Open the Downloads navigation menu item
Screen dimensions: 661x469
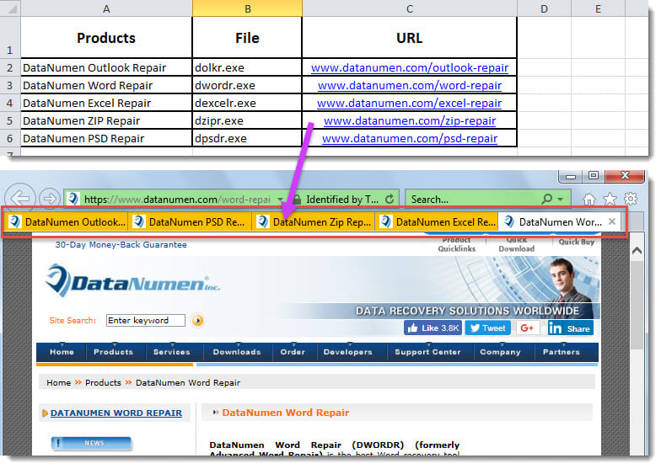pos(237,352)
